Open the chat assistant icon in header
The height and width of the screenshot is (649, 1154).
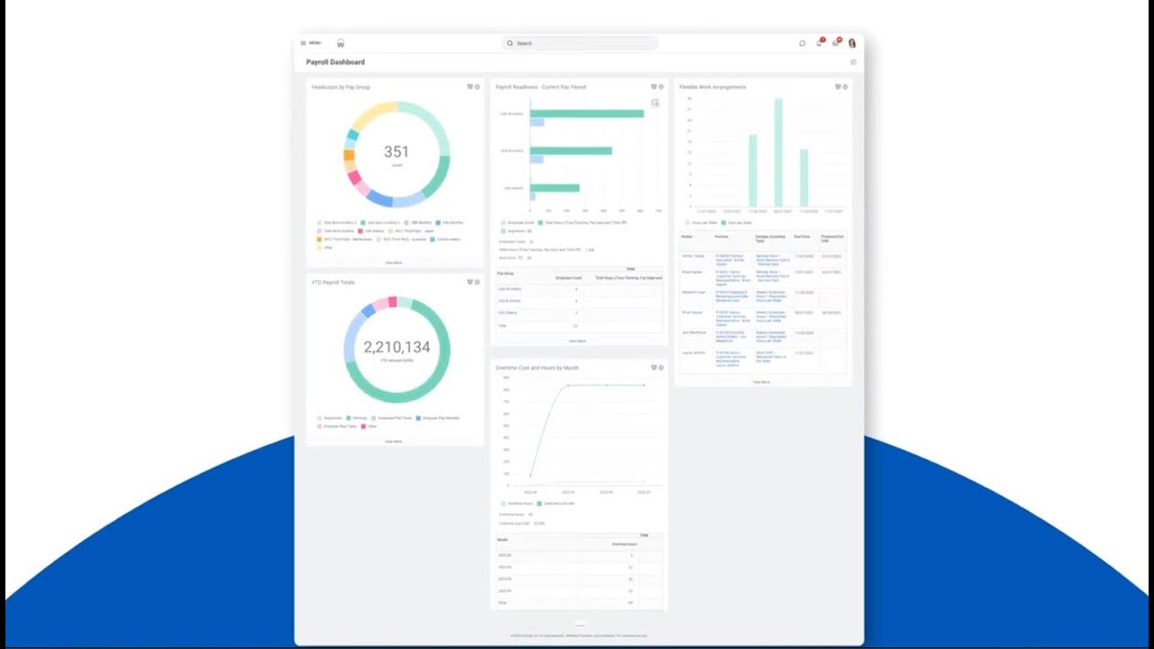point(802,43)
